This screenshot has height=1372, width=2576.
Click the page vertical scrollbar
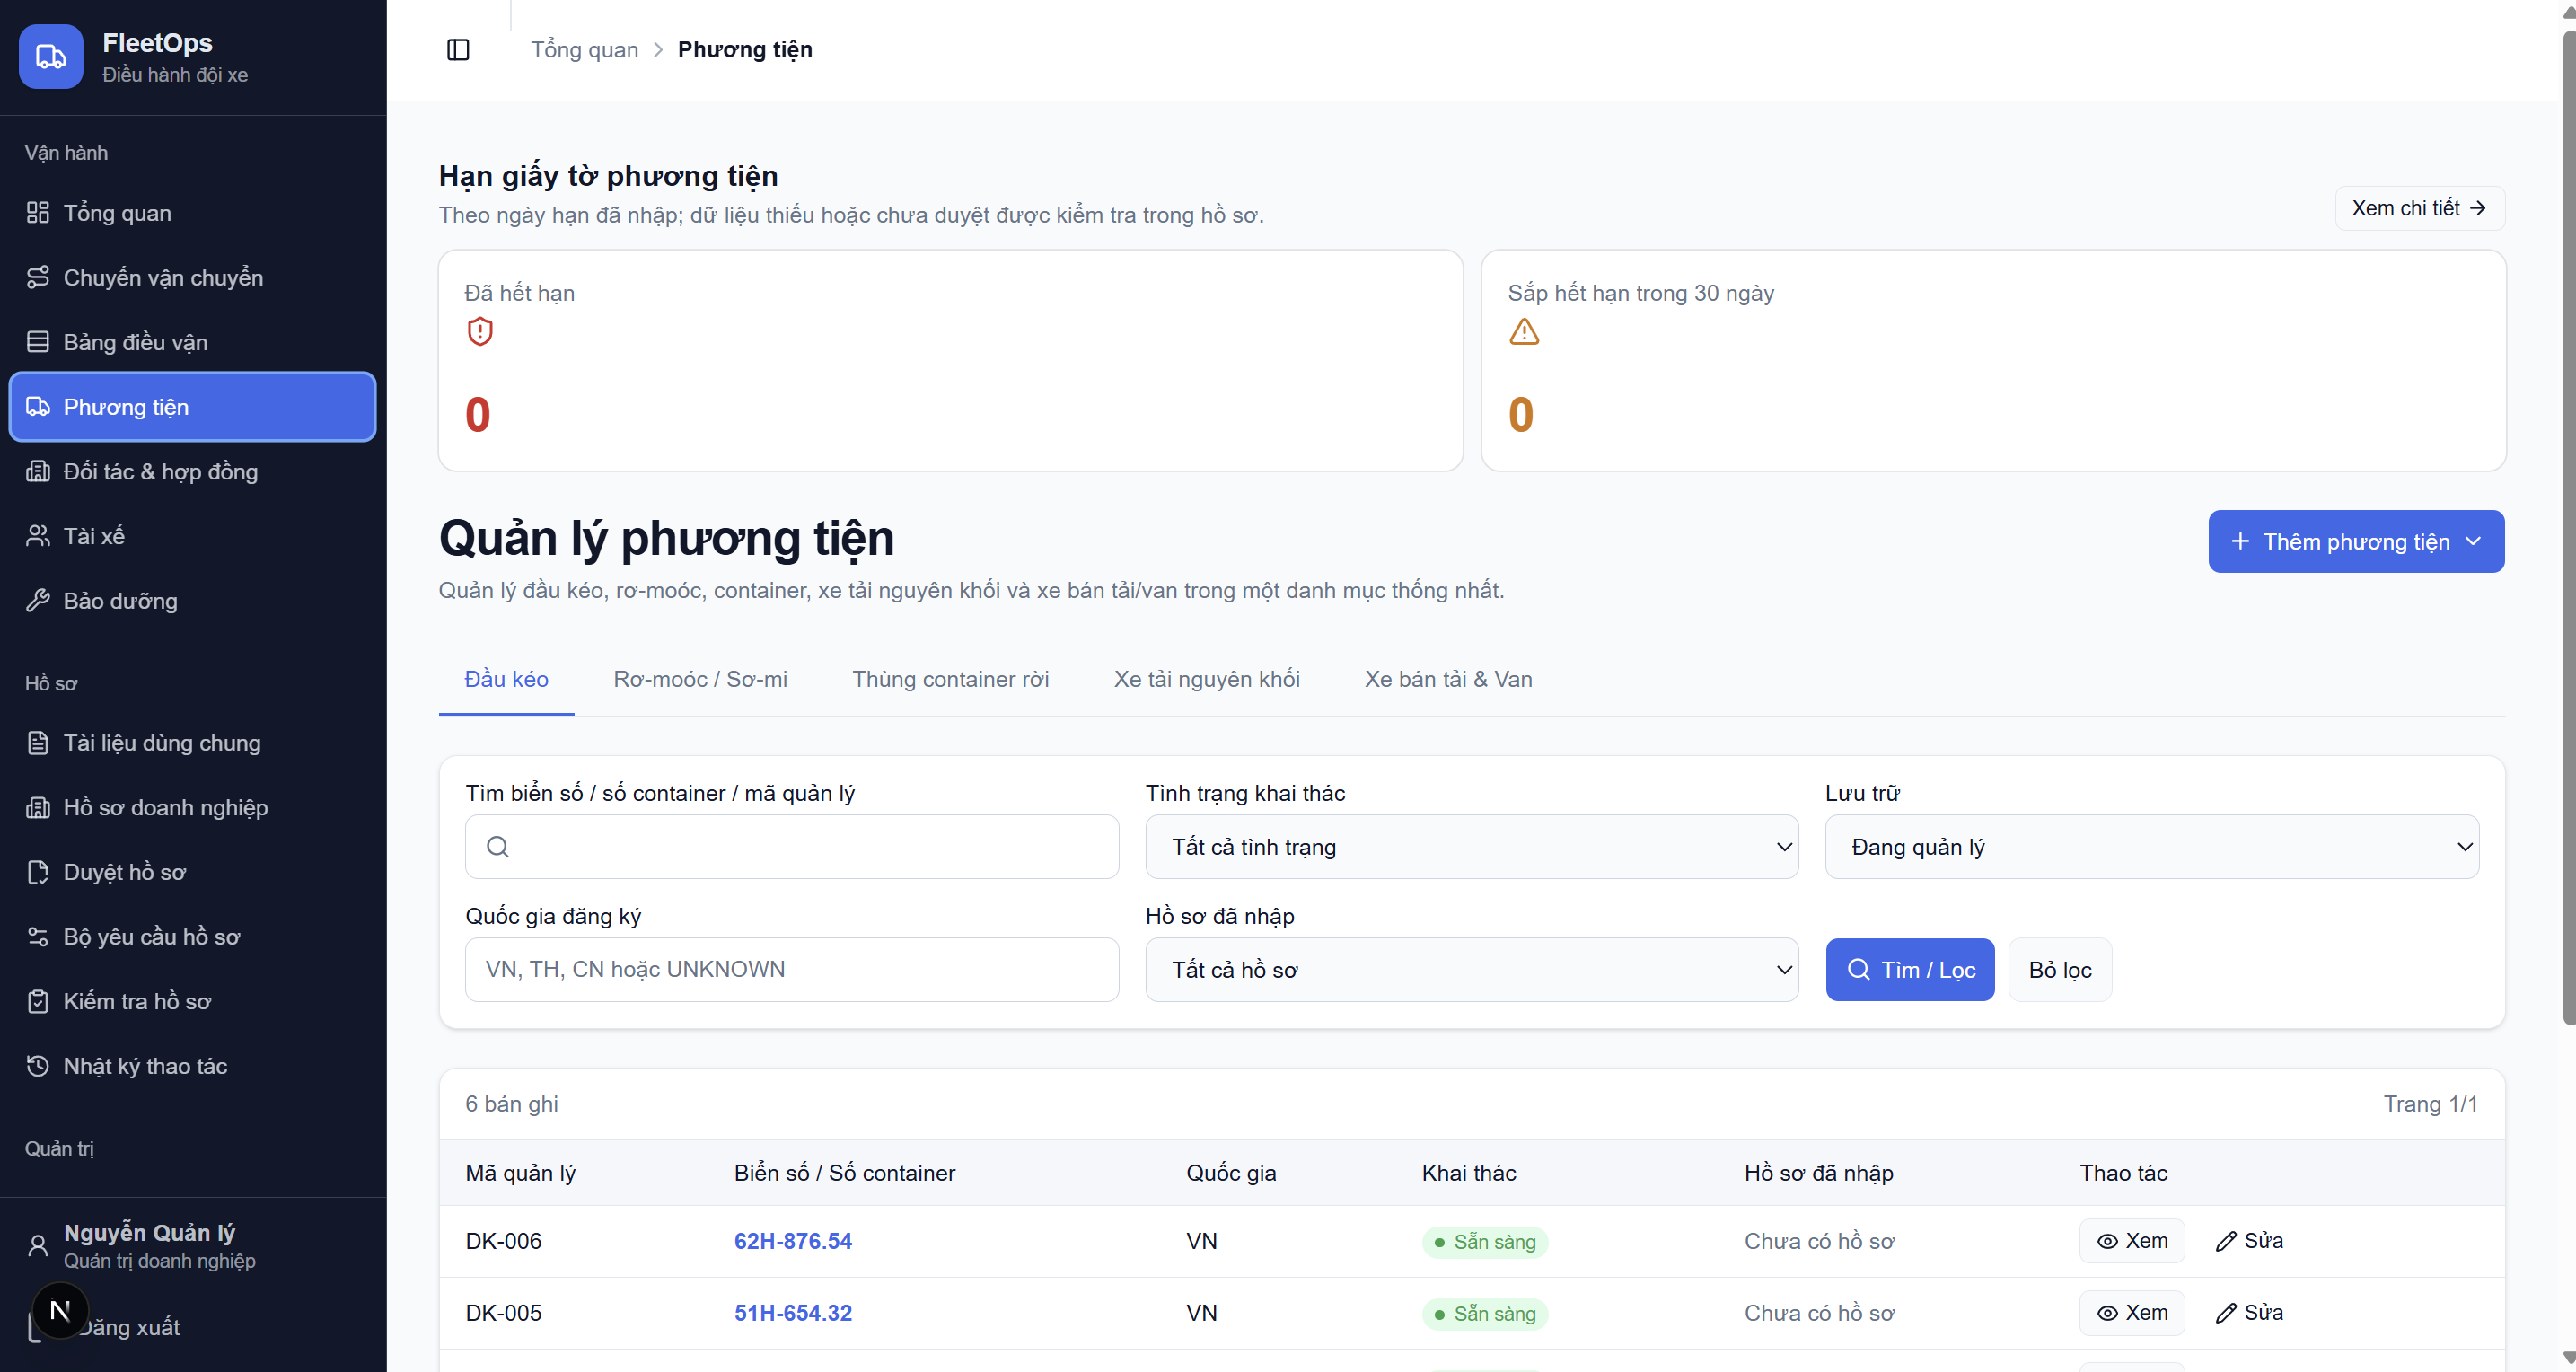click(x=2568, y=528)
